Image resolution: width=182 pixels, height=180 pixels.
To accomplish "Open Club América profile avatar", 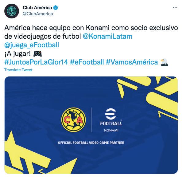I will (12, 11).
